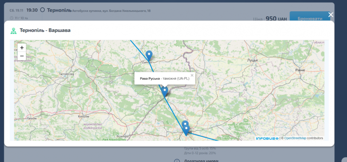
Task: Click the Тернопіль - Варшава dialog title
Action: click(x=45, y=30)
